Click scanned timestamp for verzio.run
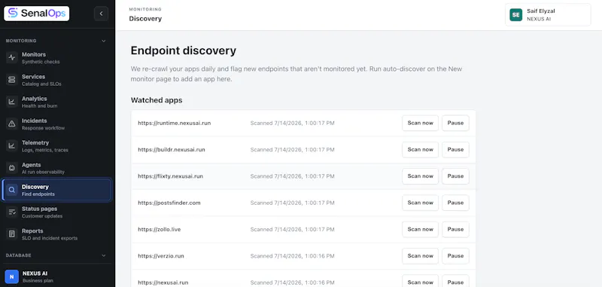 [x=293, y=255]
